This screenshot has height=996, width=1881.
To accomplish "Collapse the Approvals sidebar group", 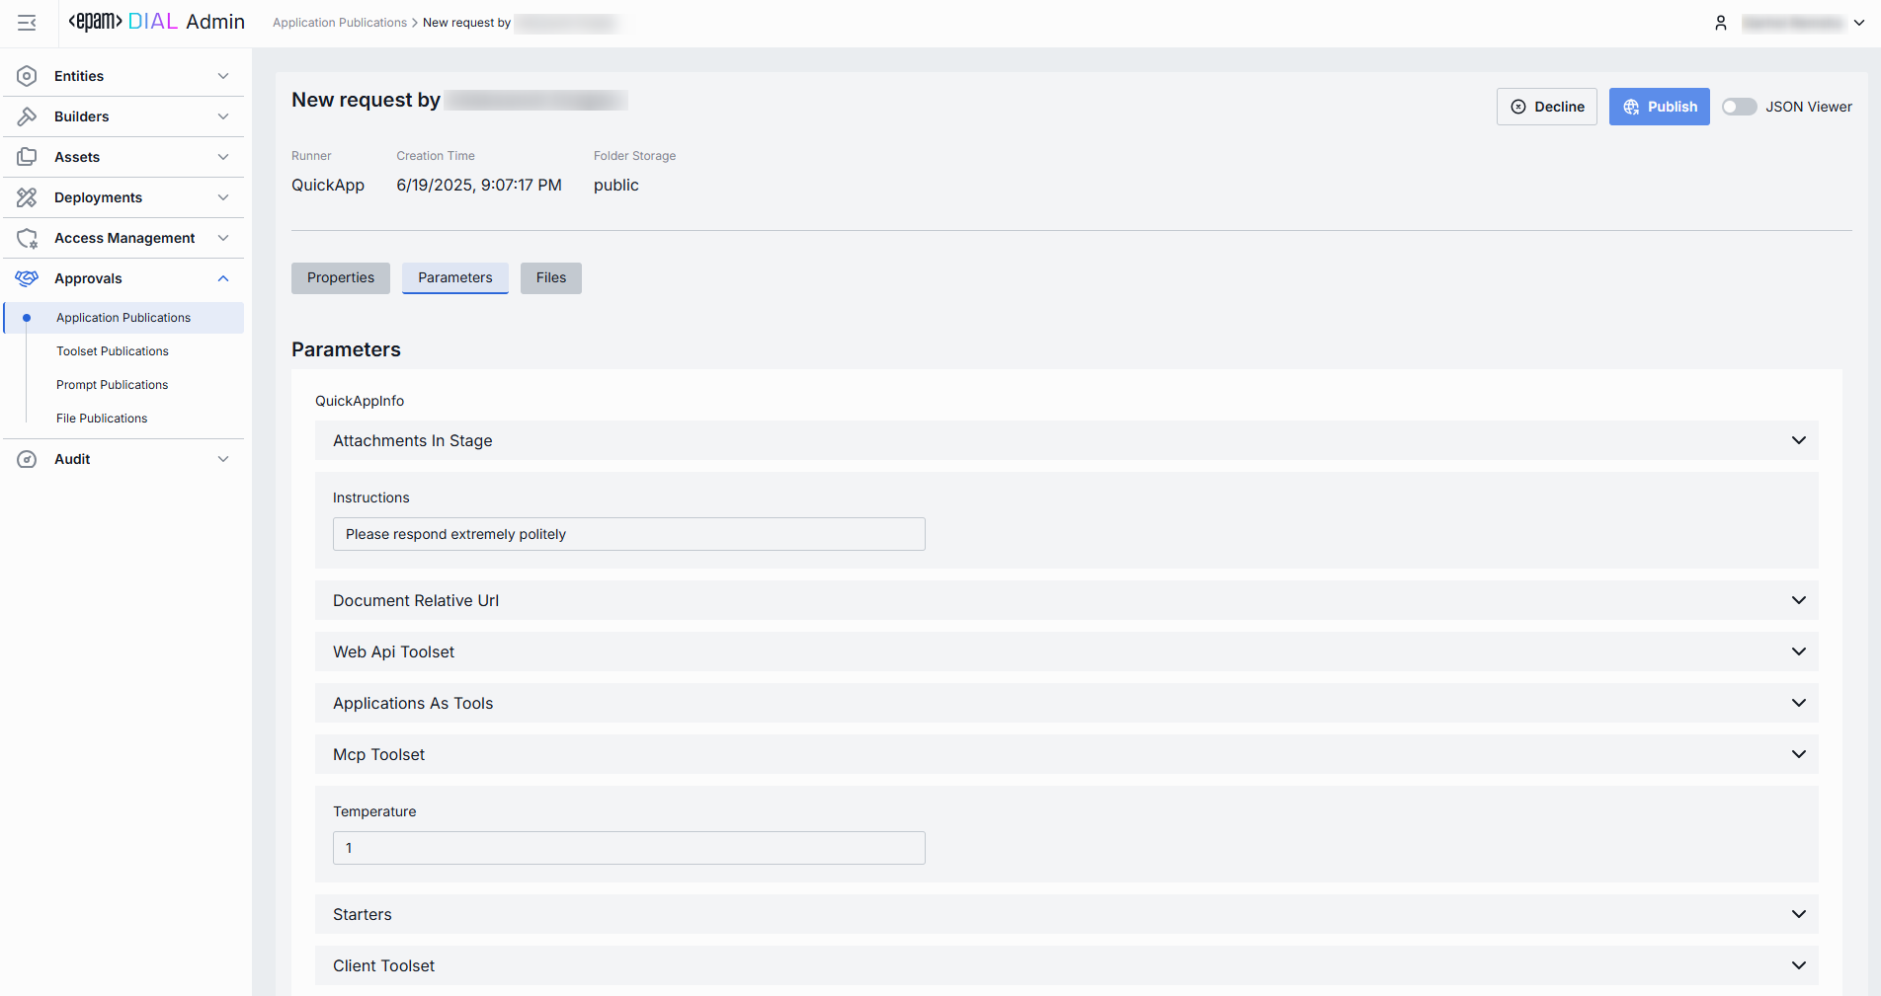I will (223, 278).
